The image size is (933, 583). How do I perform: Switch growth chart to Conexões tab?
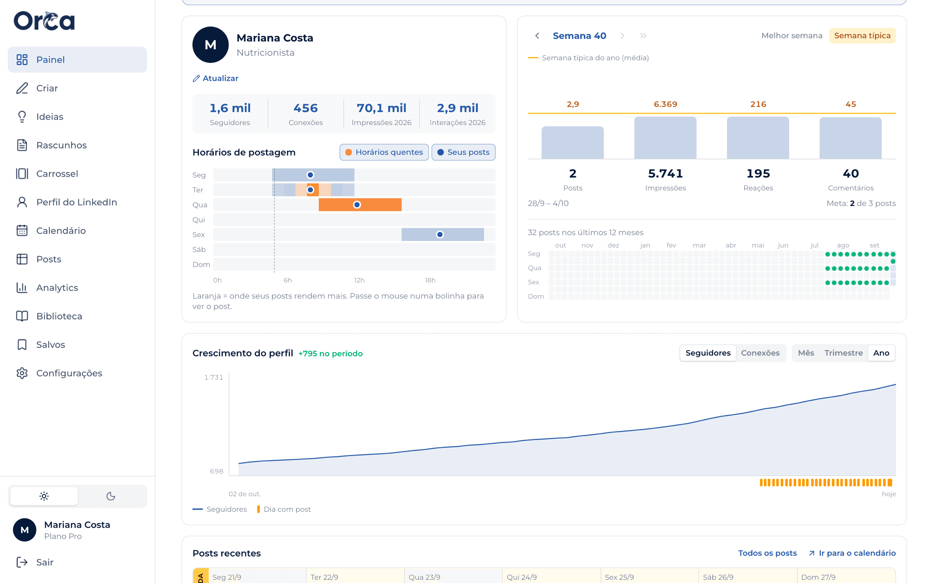760,353
